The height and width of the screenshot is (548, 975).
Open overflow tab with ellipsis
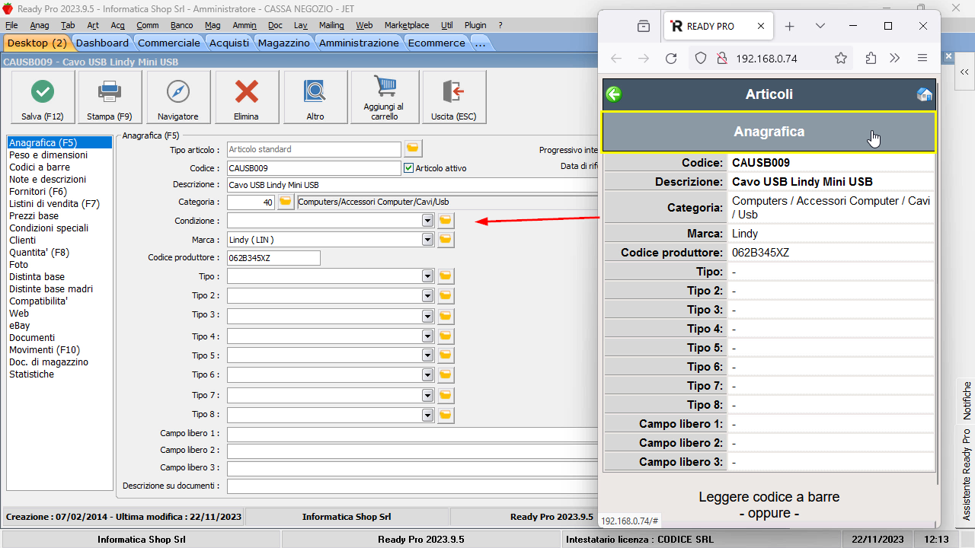[x=480, y=43]
